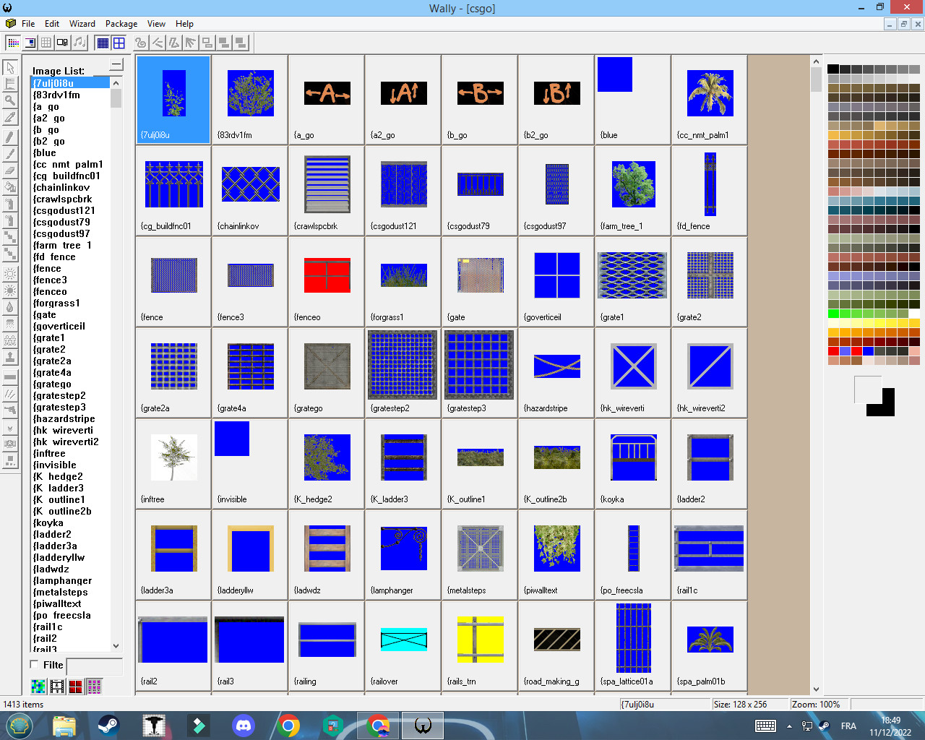The width and height of the screenshot is (925, 740).
Task: Select the eraser tool
Action: [x=10, y=171]
